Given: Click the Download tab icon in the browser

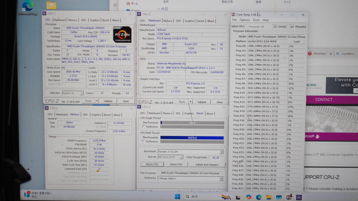Looking at the screenshot, I should (310, 54).
